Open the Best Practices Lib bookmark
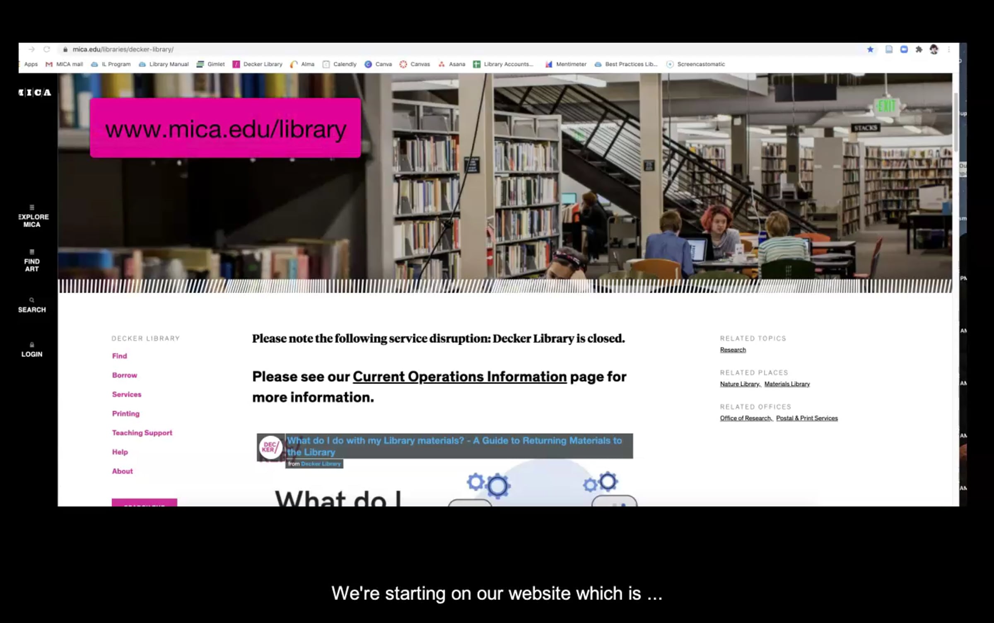This screenshot has width=994, height=623. (x=626, y=64)
